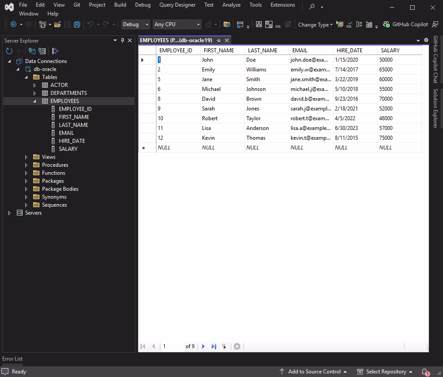Viewport: 443px width, 377px height.
Task: Click the Connect to Database icon
Action: click(32, 51)
